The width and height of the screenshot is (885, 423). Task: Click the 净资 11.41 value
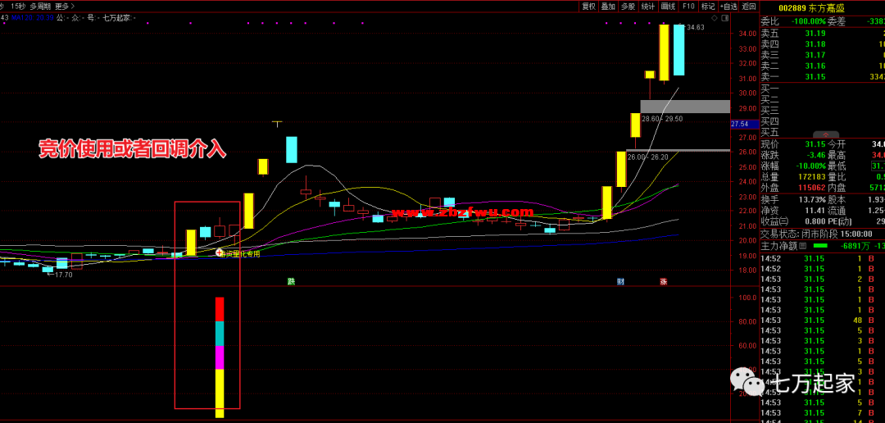[815, 211]
